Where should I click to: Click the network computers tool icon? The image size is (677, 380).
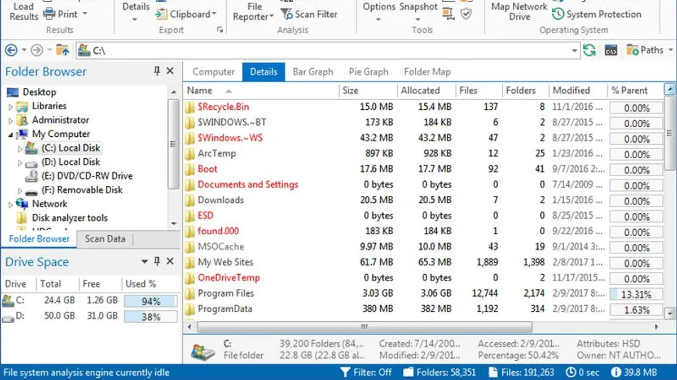[449, 12]
